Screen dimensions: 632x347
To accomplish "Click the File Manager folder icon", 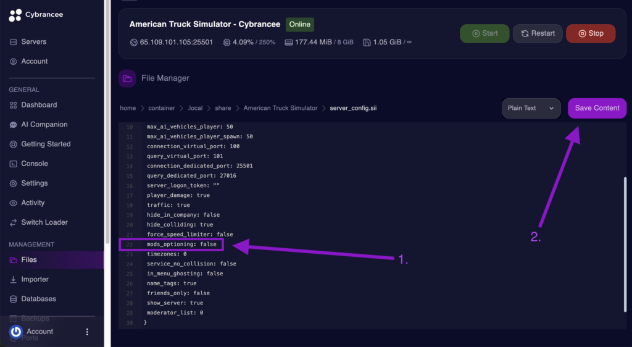I will tap(127, 78).
